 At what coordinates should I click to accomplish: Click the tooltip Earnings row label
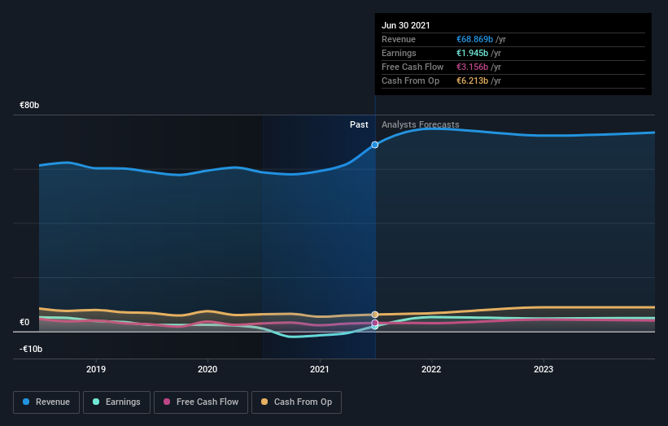point(399,53)
